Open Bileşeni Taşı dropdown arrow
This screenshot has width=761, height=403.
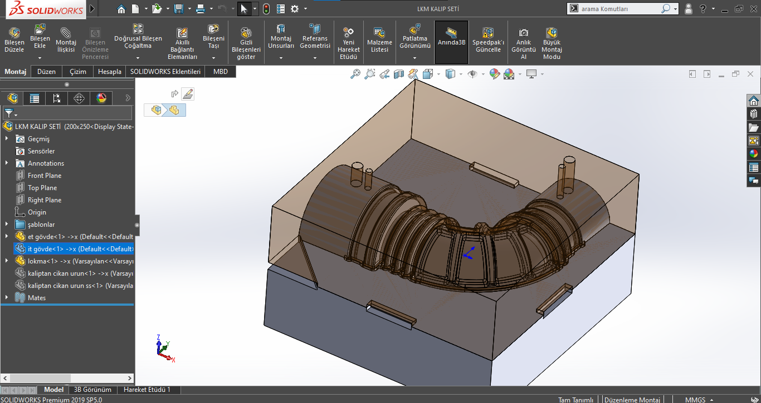[x=213, y=57]
